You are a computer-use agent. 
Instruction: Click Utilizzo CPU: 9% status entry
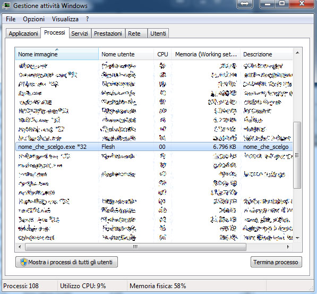pos(83,286)
